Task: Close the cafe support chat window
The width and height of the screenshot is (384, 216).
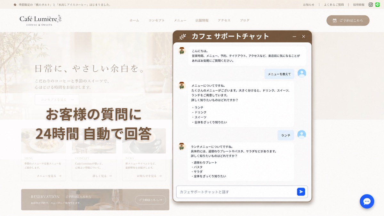Action: point(303,36)
